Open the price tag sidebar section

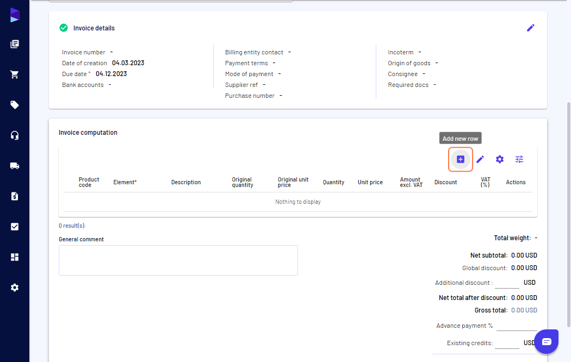(15, 105)
